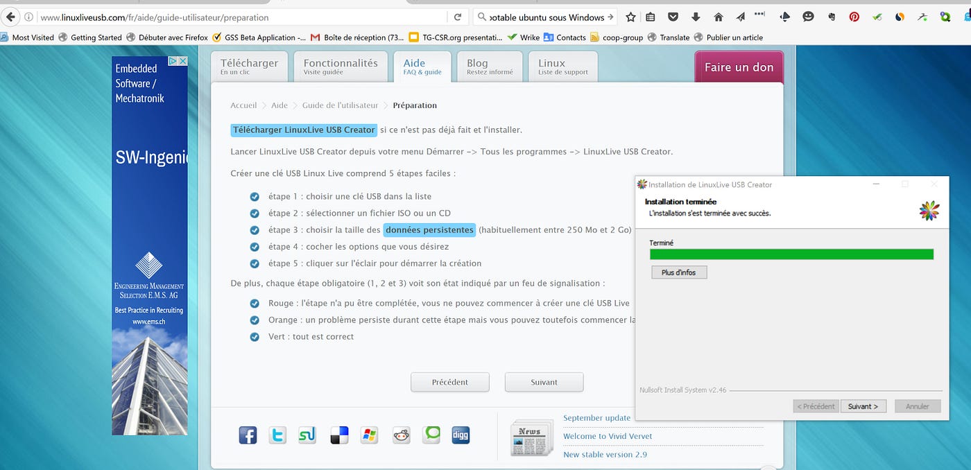The image size is (971, 470).
Task: Click the News newspaper icon
Action: pyautogui.click(x=531, y=437)
